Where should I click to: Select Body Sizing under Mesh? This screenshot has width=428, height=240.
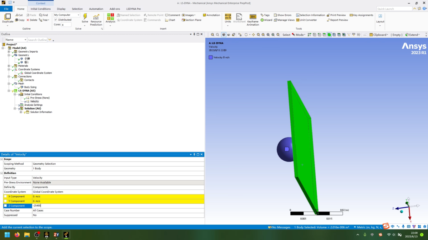click(x=30, y=87)
